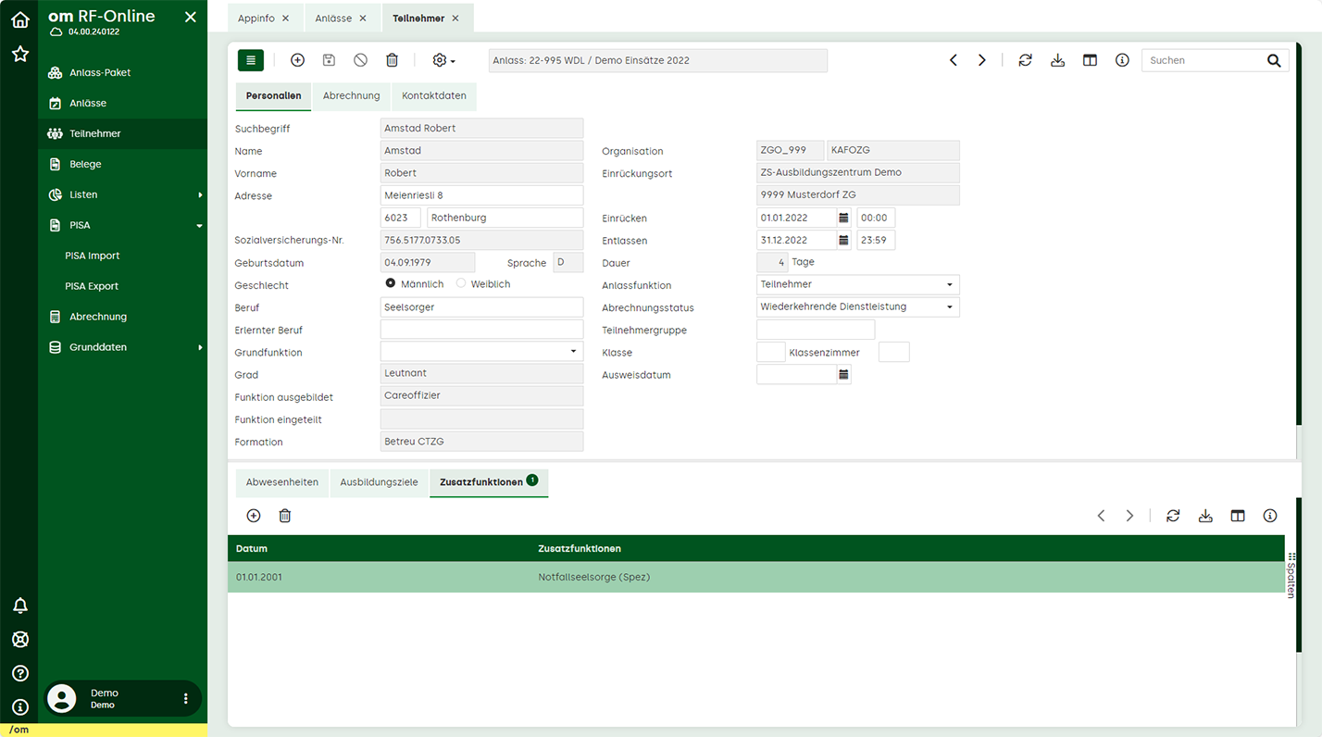
Task: Select the Weiblich radio button
Action: [461, 284]
